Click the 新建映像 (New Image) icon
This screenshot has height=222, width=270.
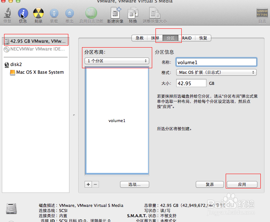(x=115, y=13)
